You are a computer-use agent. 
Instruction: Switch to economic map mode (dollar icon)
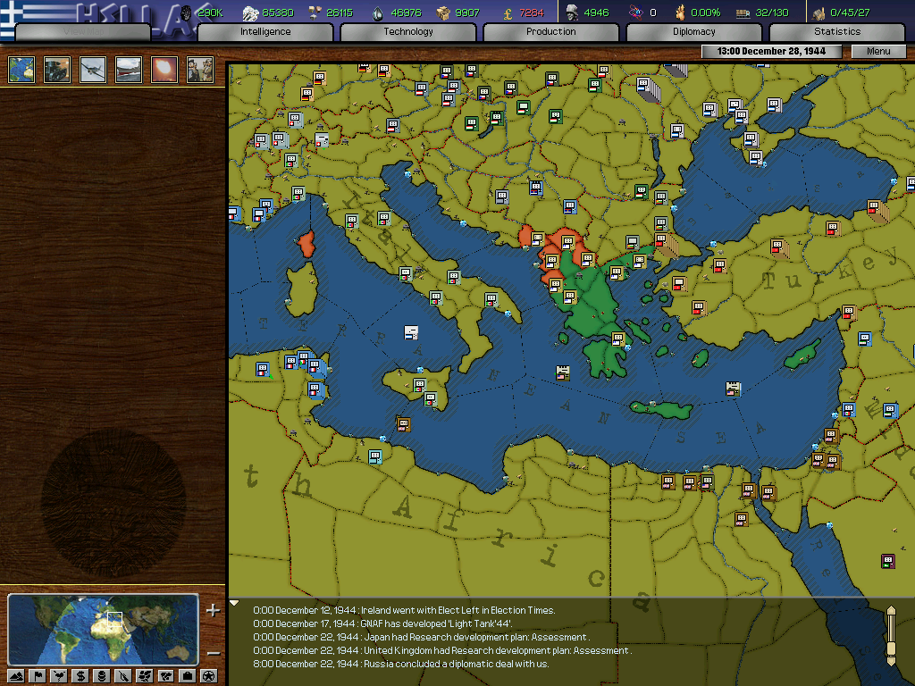(80, 676)
